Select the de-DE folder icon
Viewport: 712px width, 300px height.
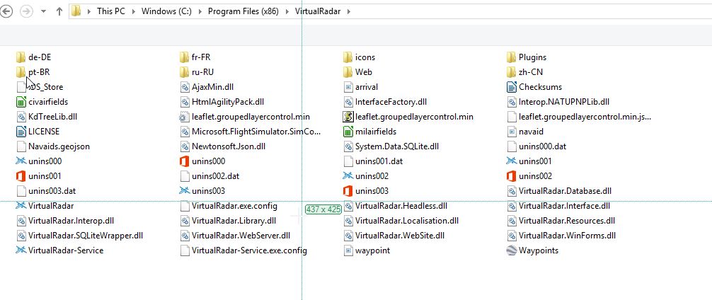pyautogui.click(x=21, y=57)
